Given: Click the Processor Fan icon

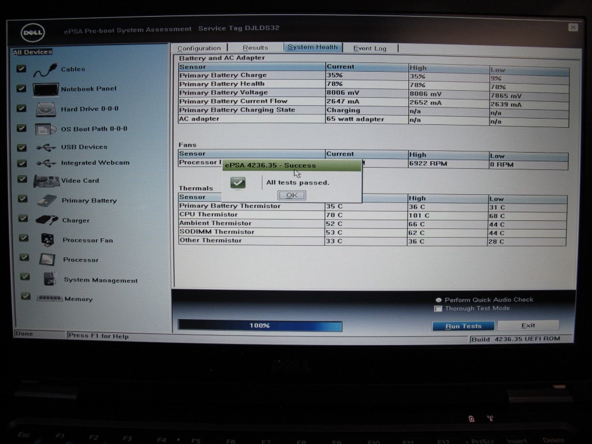Looking at the screenshot, I should click(47, 240).
